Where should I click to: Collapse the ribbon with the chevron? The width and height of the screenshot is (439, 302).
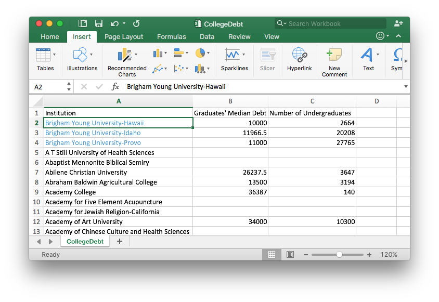point(398,36)
